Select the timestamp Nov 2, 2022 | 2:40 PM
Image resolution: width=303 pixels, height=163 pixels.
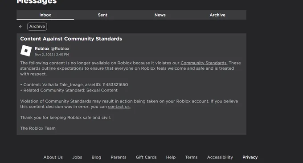point(52,55)
